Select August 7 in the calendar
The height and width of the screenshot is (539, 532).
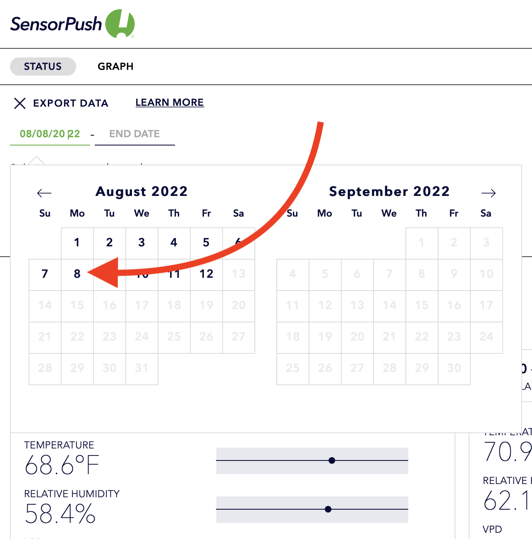point(45,274)
